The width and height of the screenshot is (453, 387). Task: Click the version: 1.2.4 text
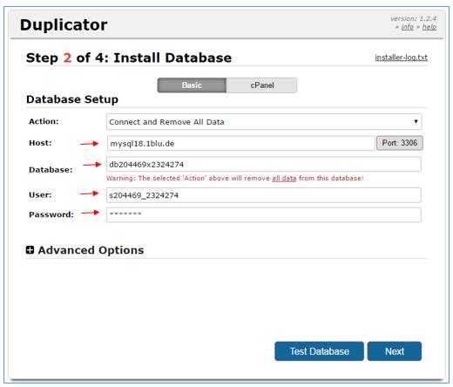coord(413,18)
